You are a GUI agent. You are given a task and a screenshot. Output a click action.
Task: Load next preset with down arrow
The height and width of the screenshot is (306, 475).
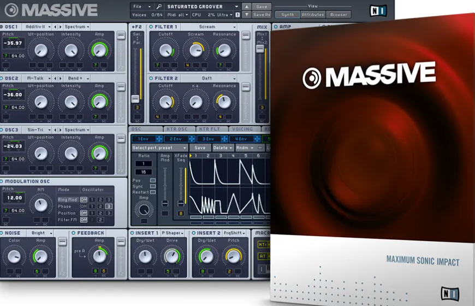tap(247, 14)
